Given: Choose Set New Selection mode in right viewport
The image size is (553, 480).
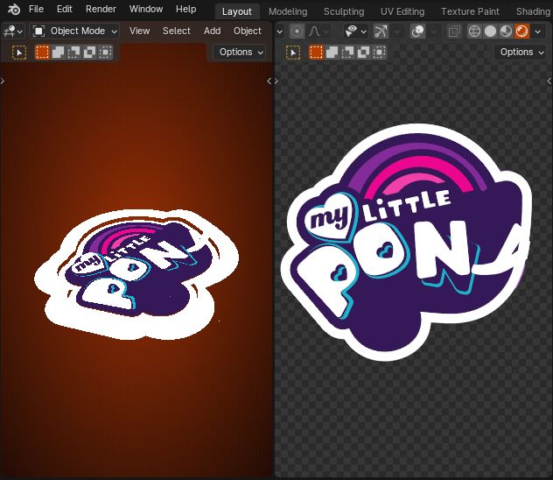Looking at the screenshot, I should [316, 53].
